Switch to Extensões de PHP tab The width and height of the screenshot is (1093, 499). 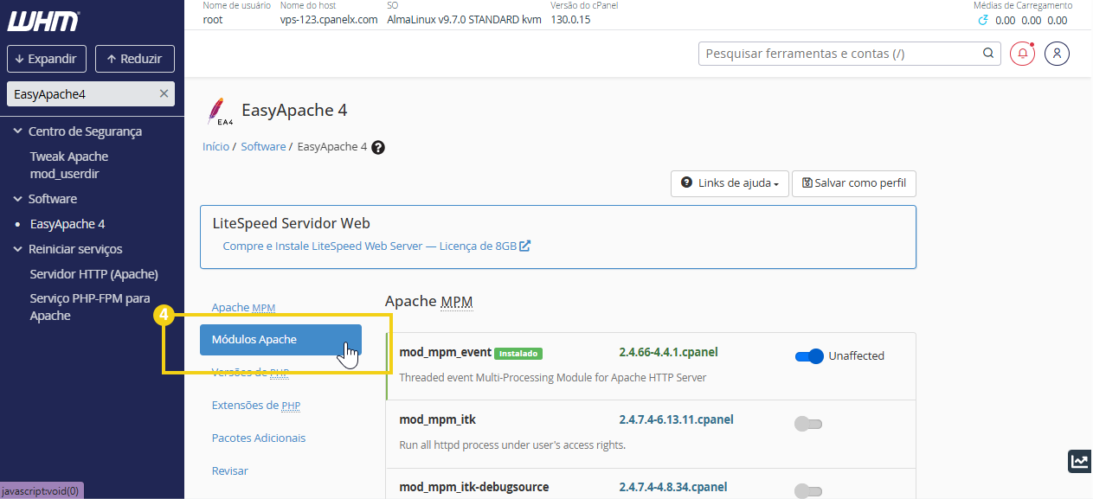click(x=255, y=405)
